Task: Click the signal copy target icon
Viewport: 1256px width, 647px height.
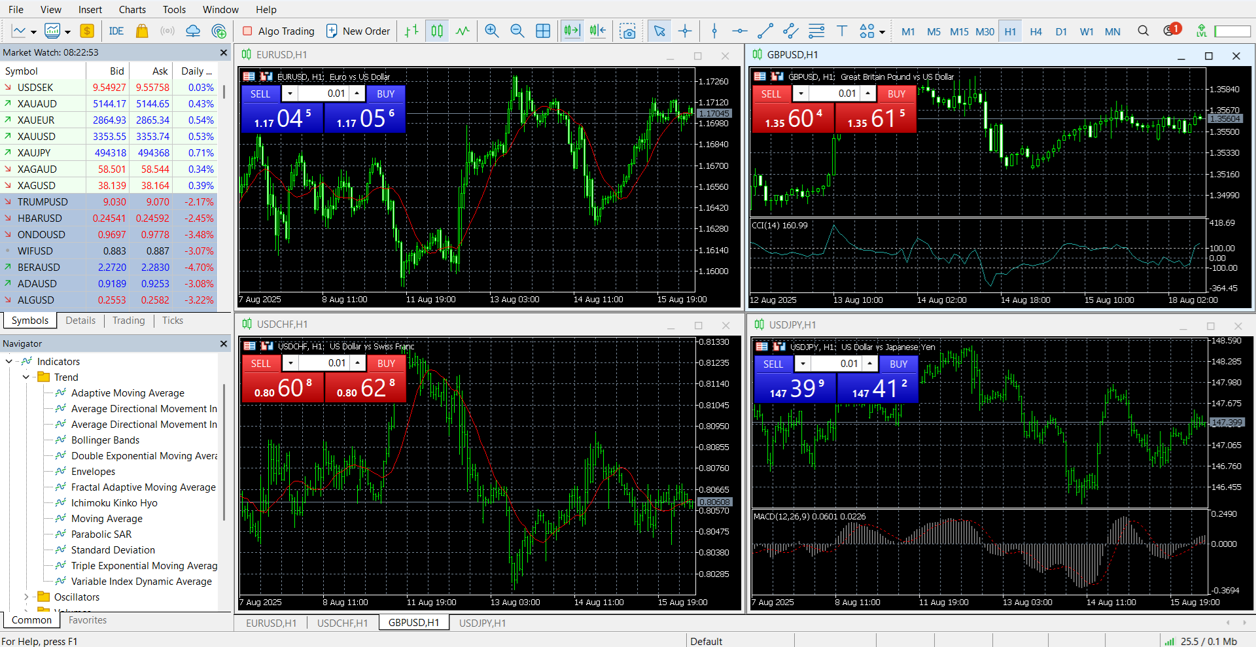Action: point(219,31)
